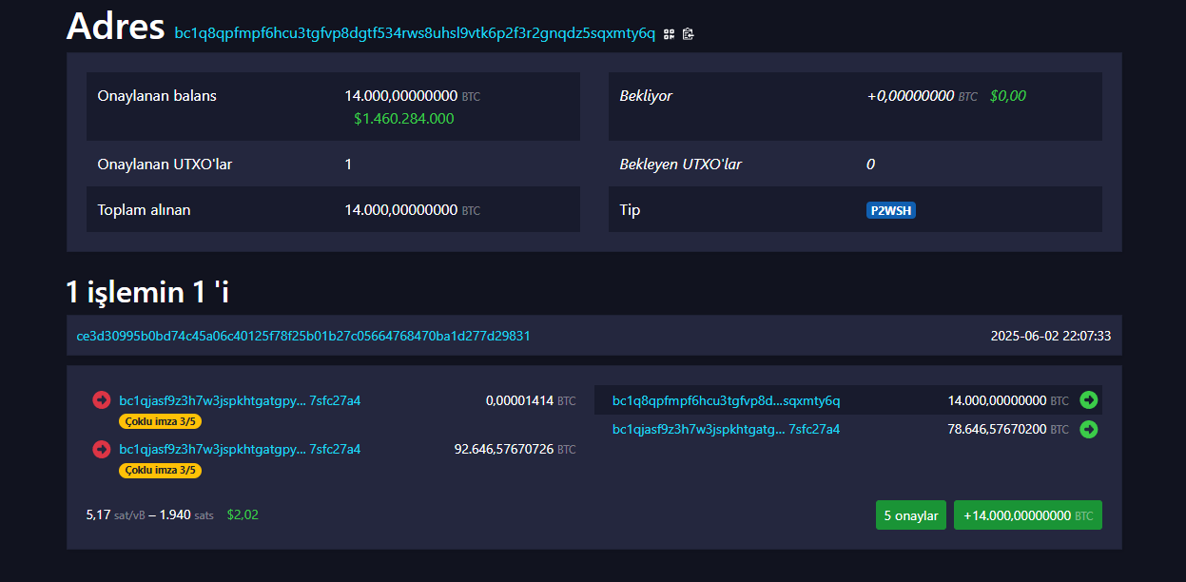The image size is (1186, 582).
Task: Open output address bc1q8qpfmpf6...sqxmty6q
Action: 726,400
